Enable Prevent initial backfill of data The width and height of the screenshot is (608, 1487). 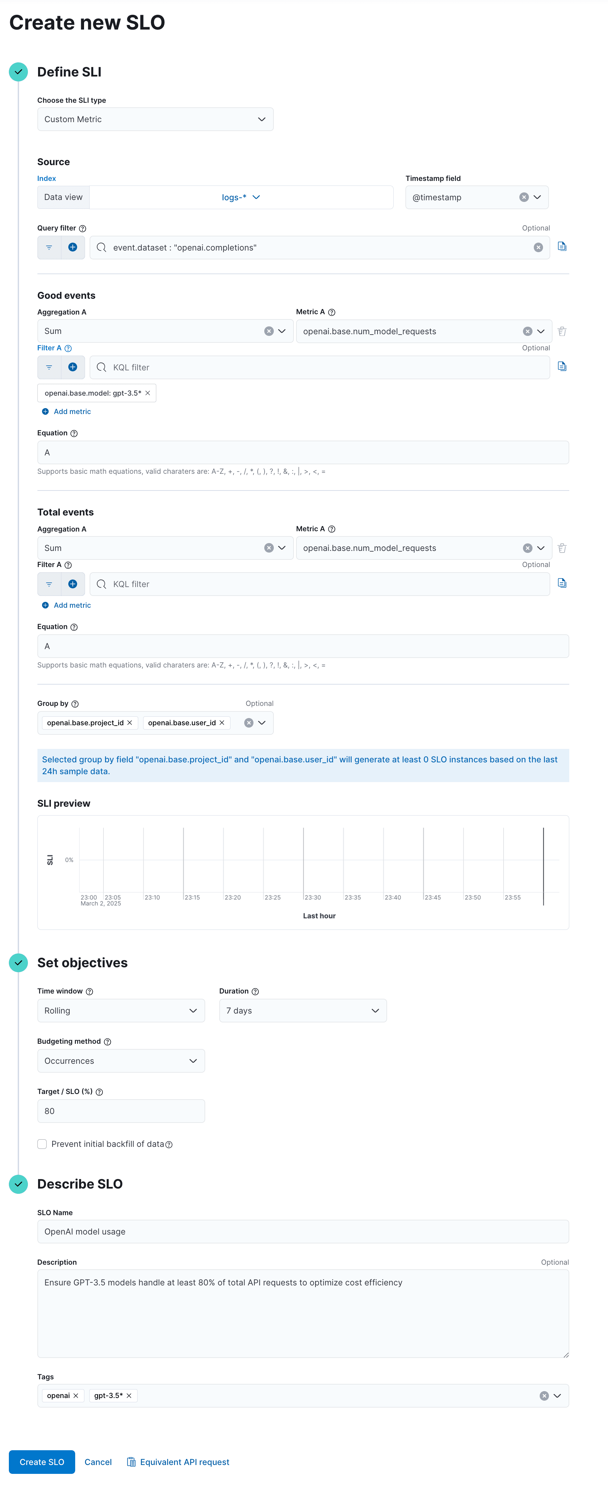click(42, 1144)
